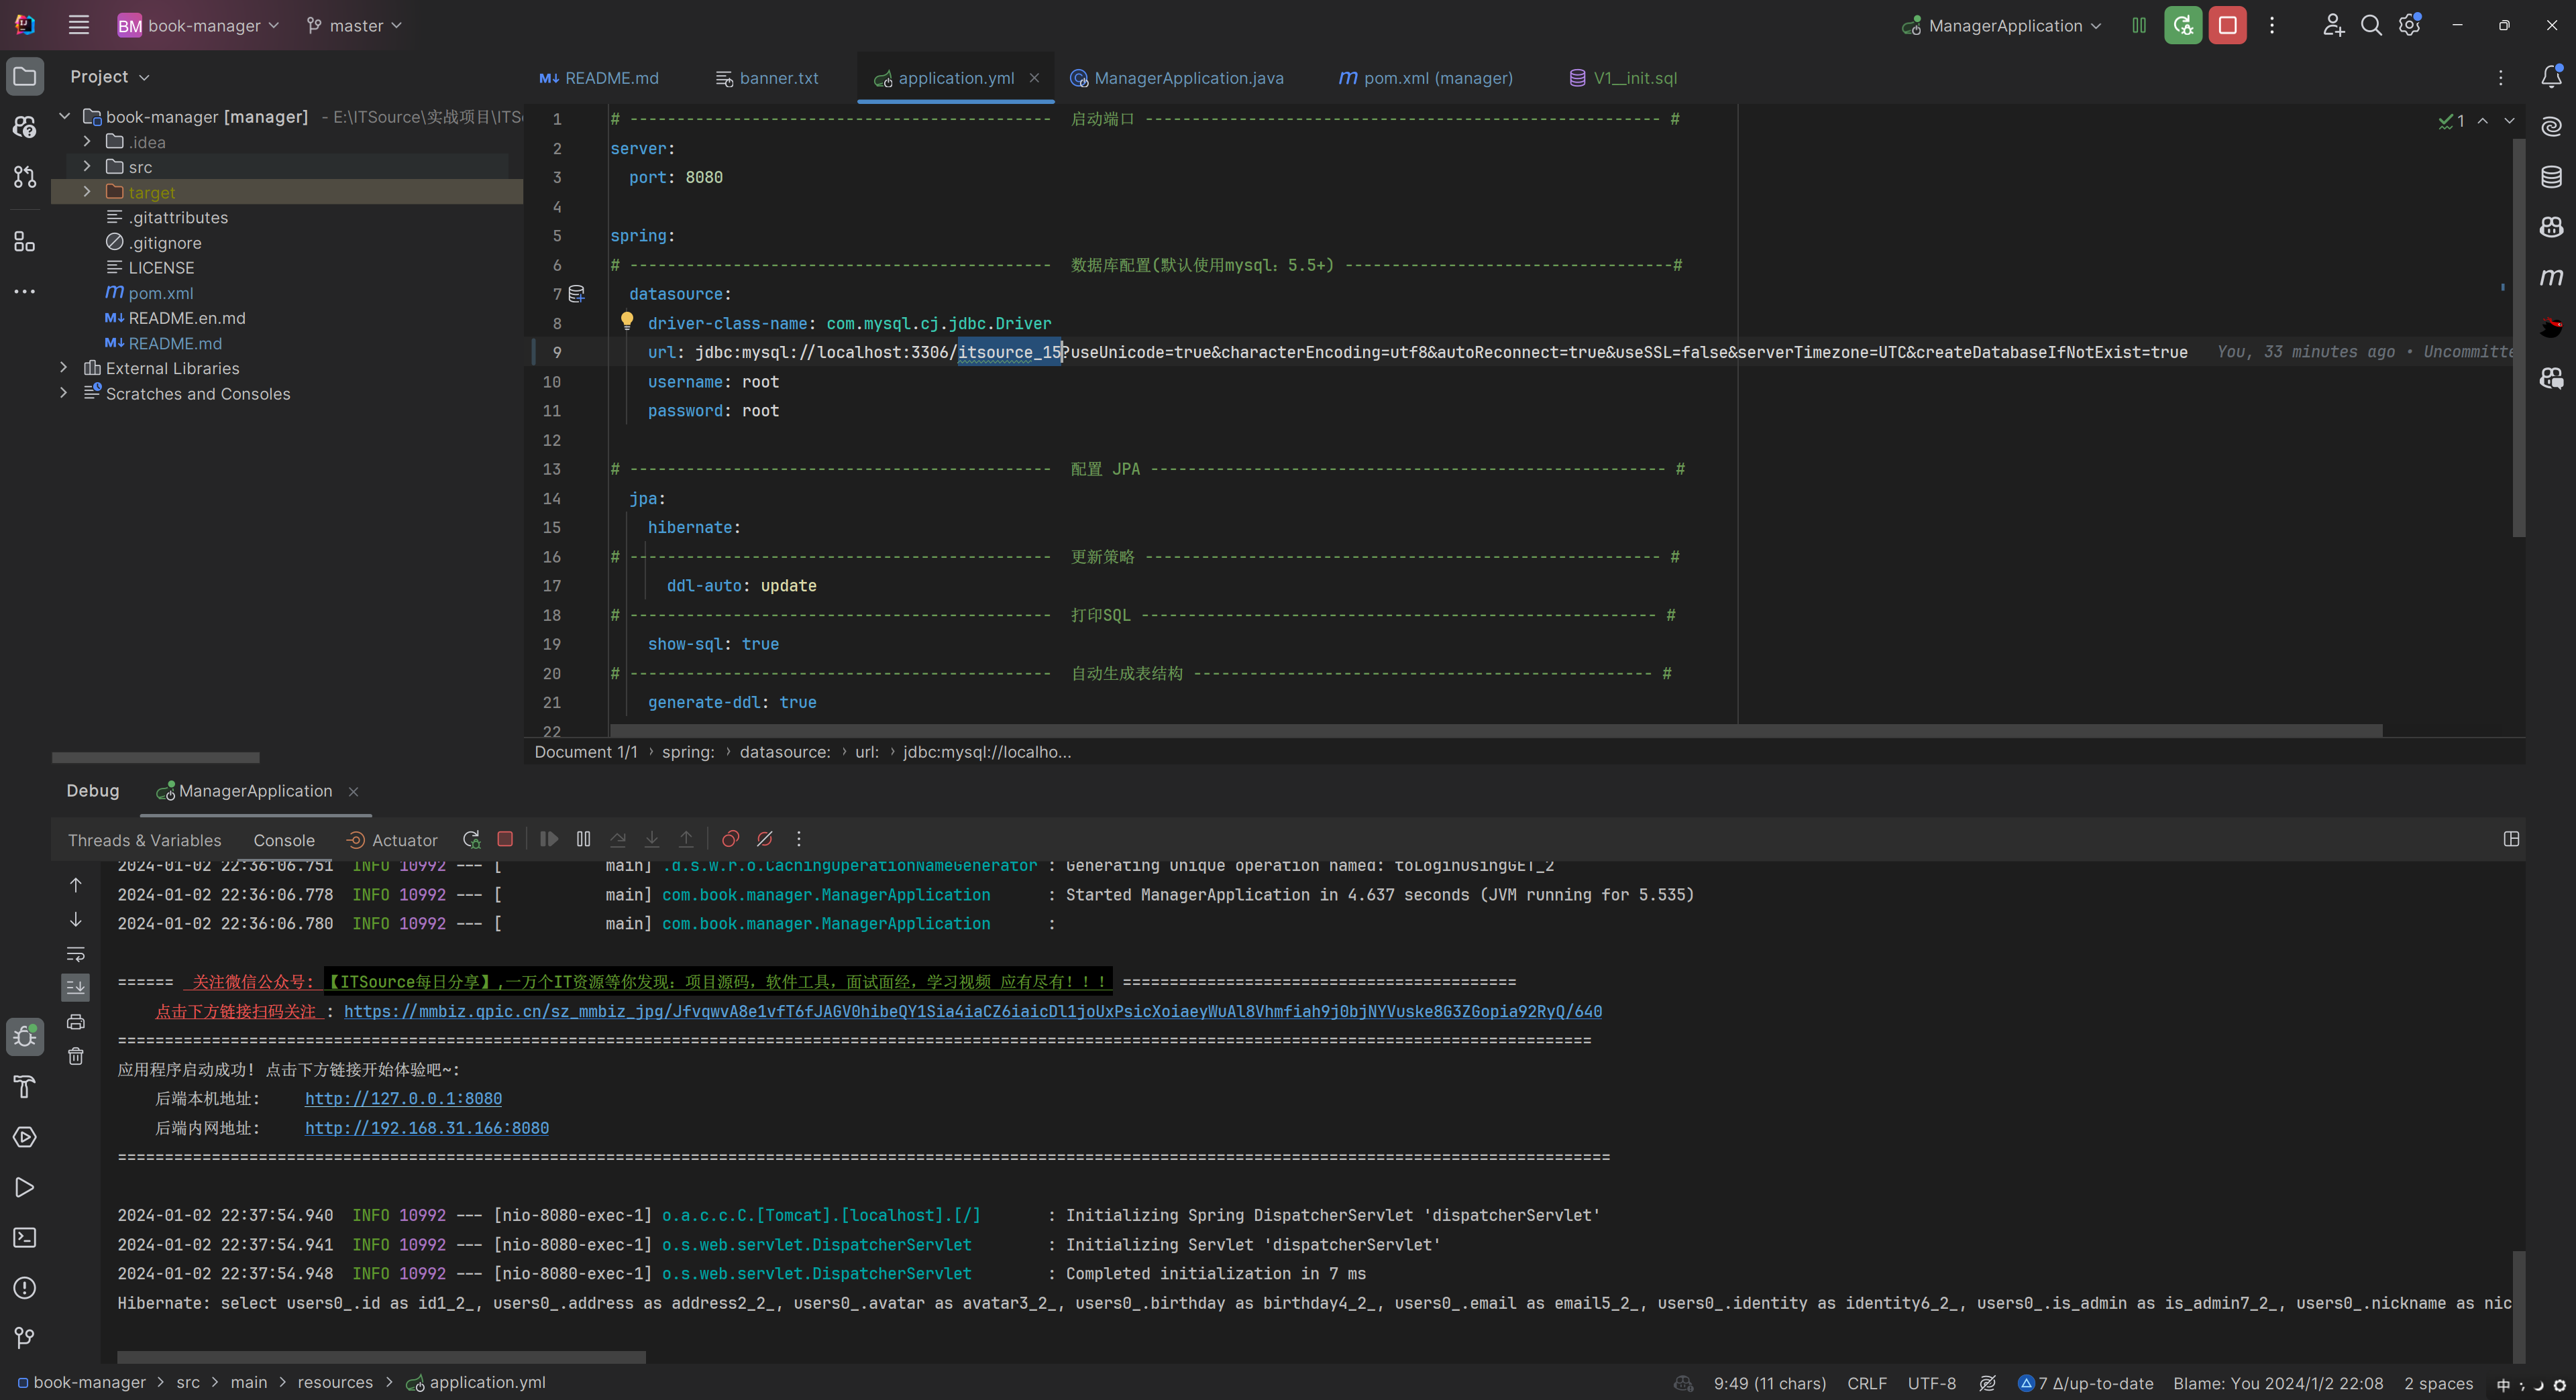Screen dimensions: 2576x1400
Task: Open the mmbiz.qpic.cn image link
Action: (972, 1011)
